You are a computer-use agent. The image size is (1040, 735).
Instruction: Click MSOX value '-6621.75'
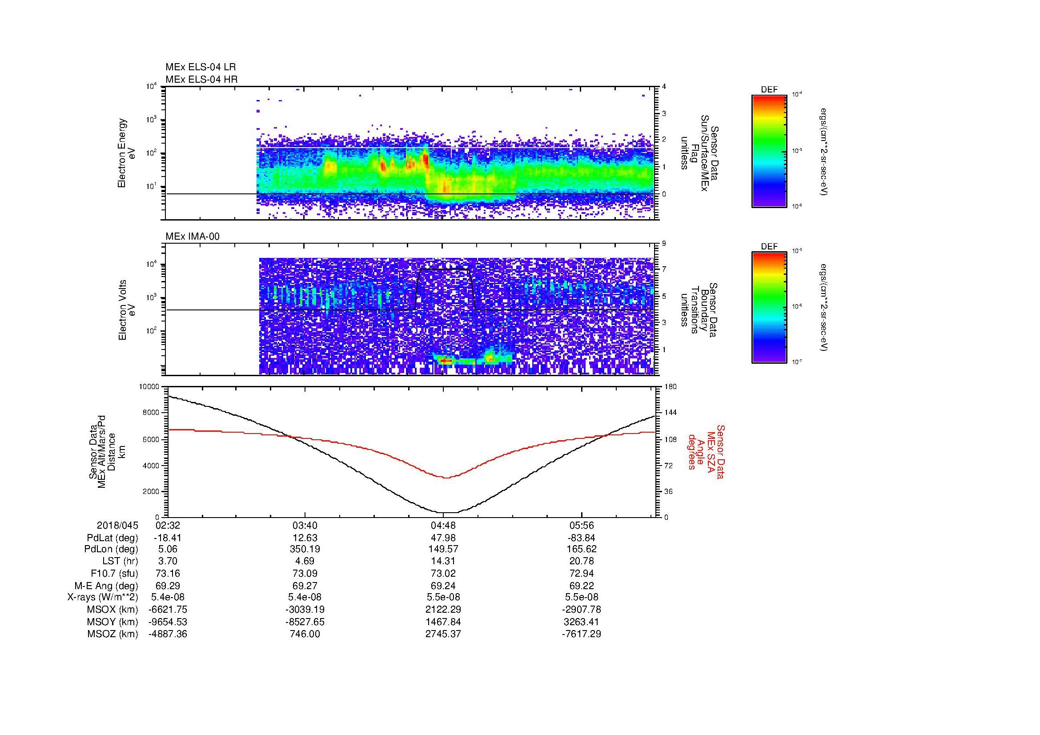coord(168,610)
